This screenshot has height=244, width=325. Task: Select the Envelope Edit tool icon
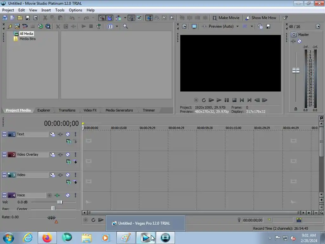(x=156, y=18)
